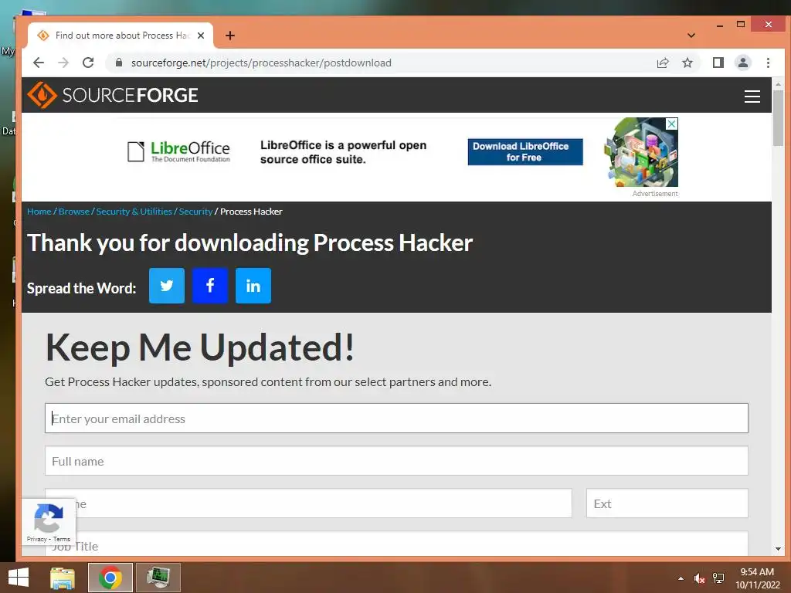Close the LibreOffice advertisement

tap(672, 124)
